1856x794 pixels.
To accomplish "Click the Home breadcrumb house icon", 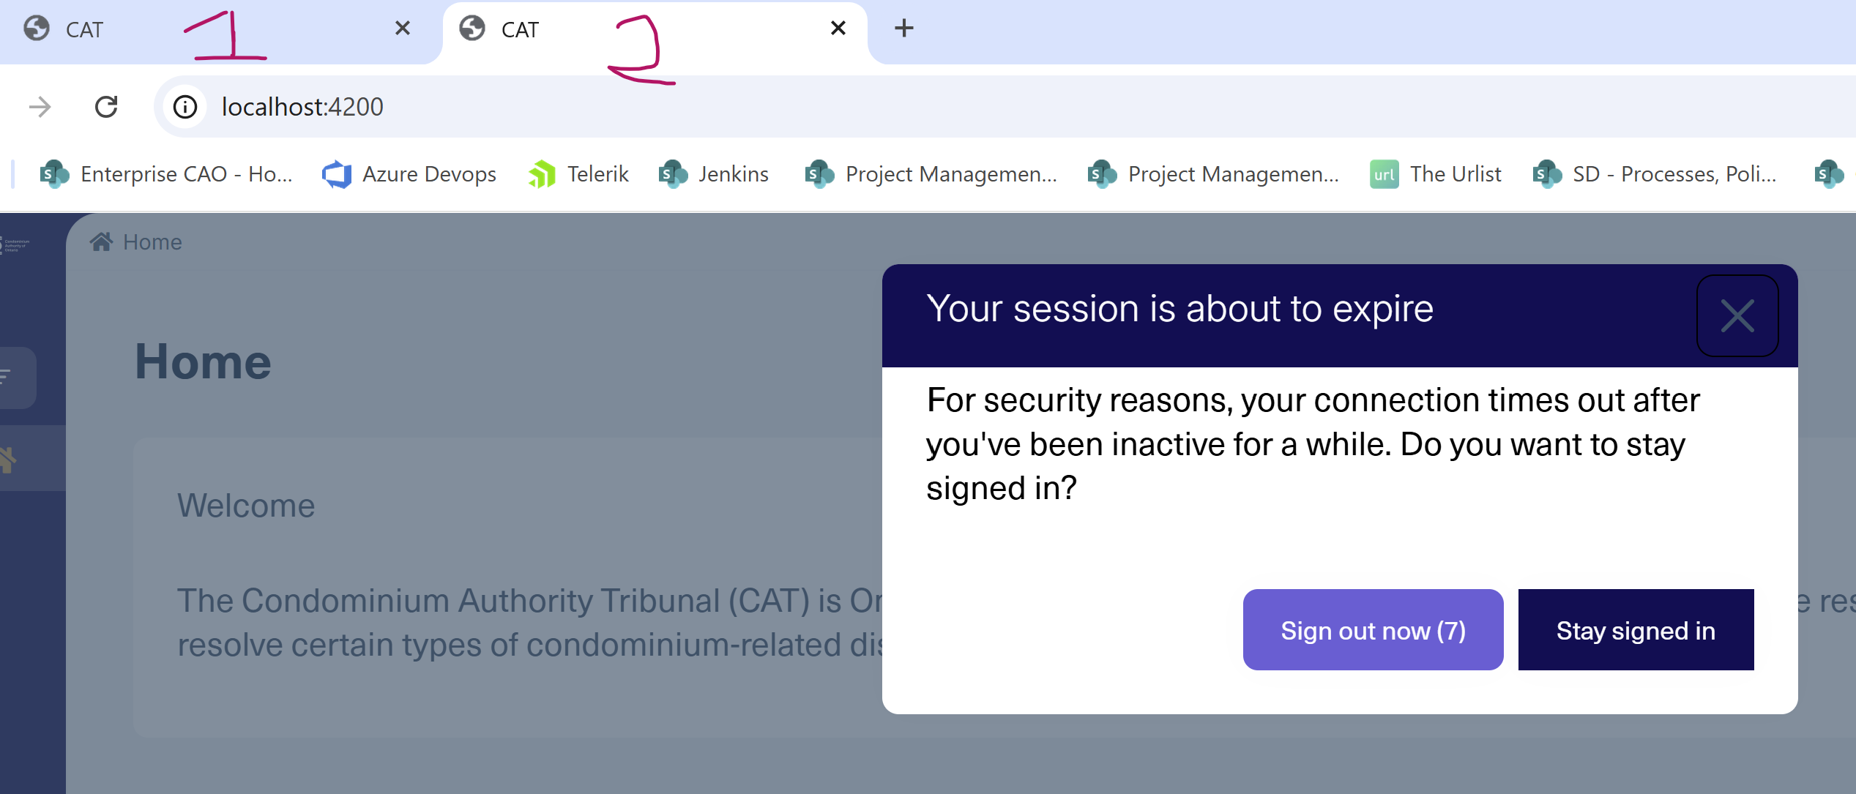I will 101,241.
